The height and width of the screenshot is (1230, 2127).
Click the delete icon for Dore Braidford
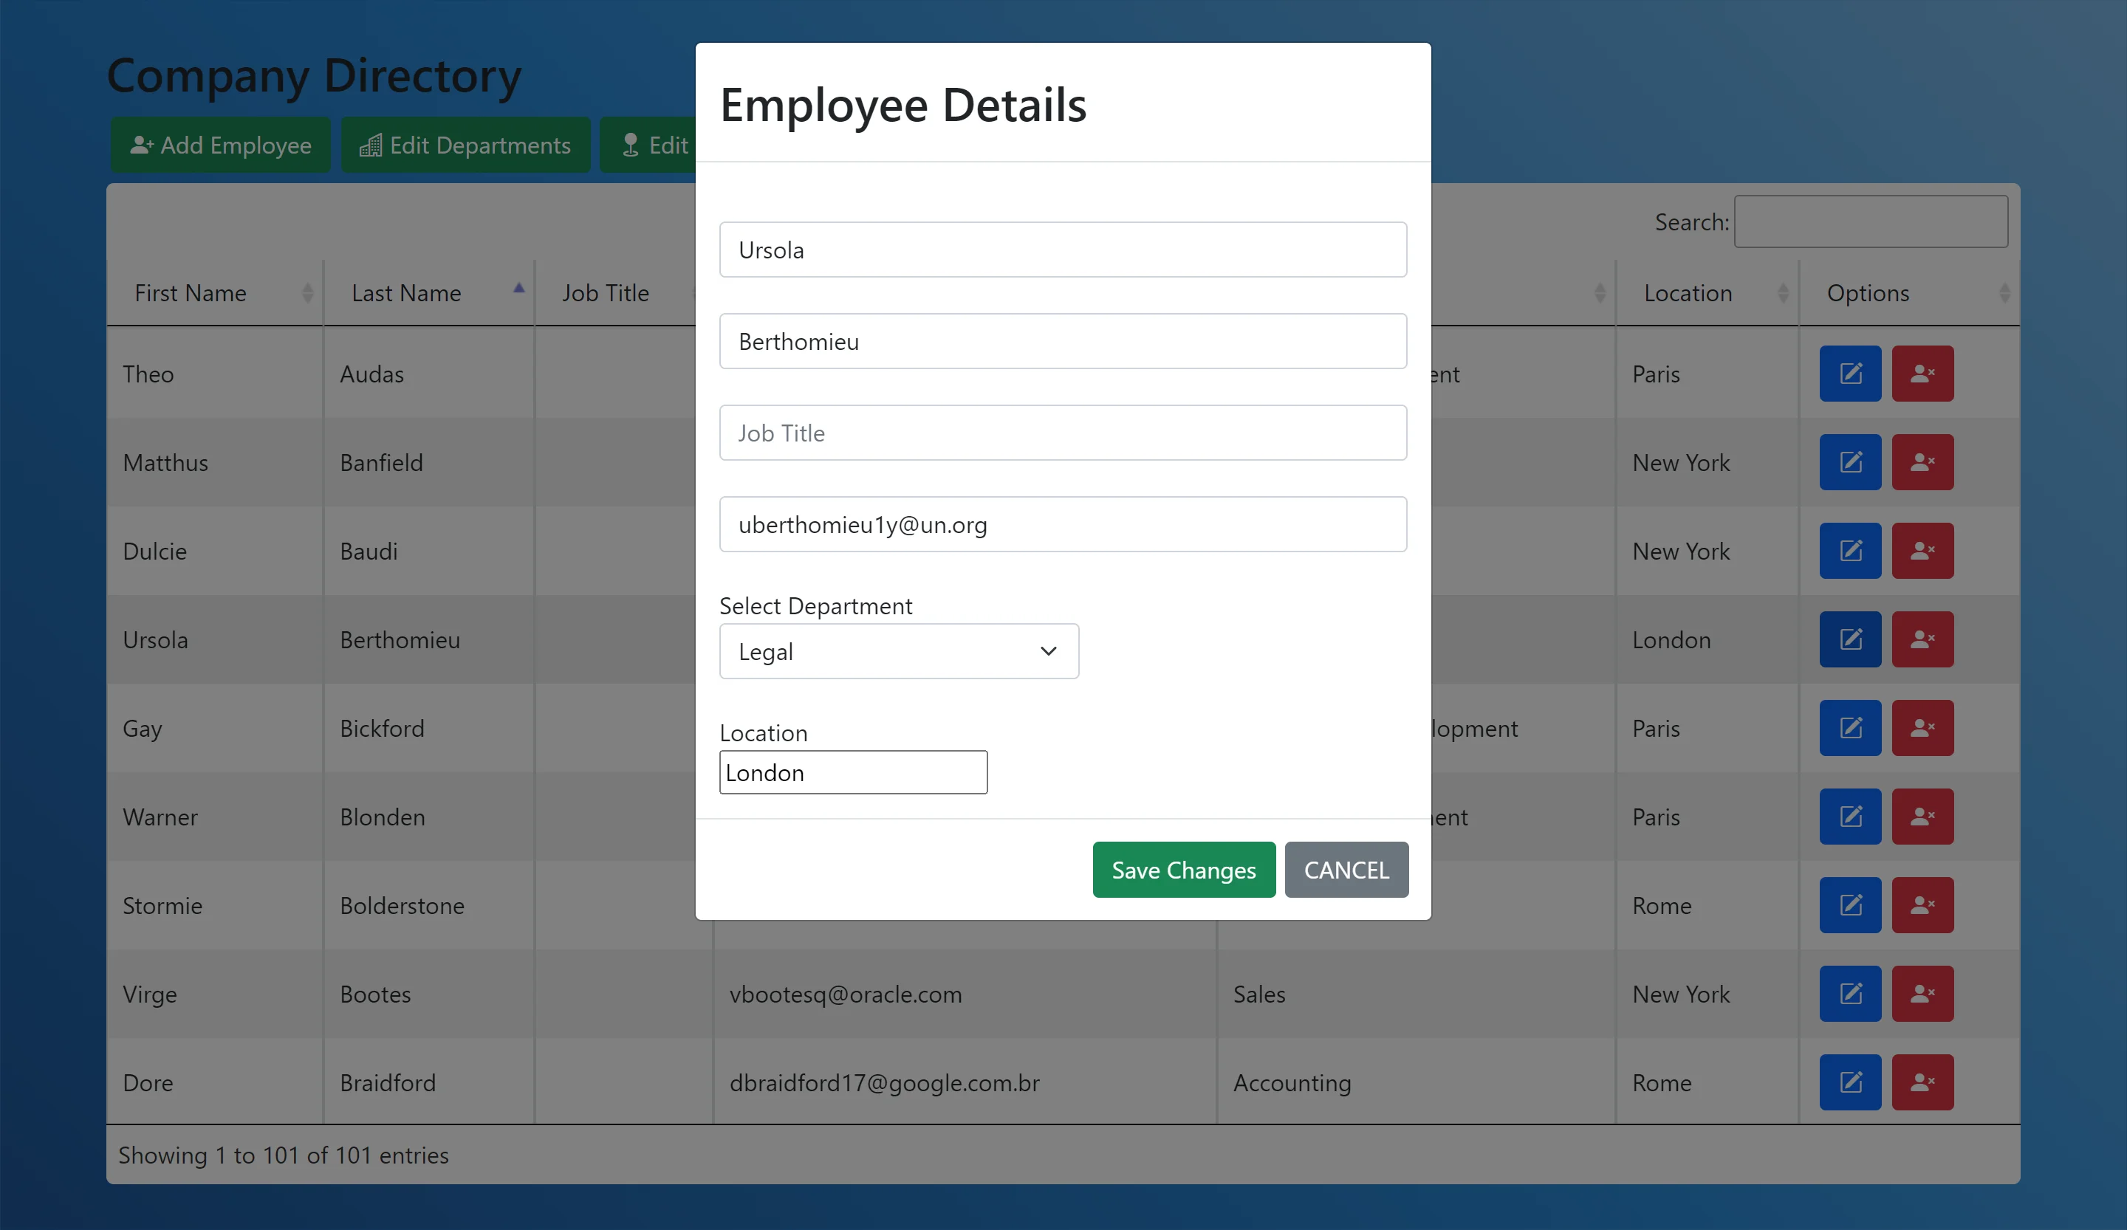pos(1922,1082)
